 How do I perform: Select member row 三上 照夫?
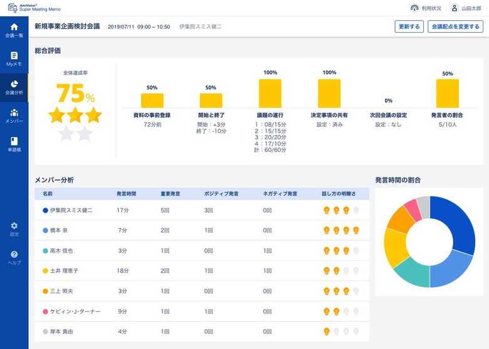[x=202, y=291]
